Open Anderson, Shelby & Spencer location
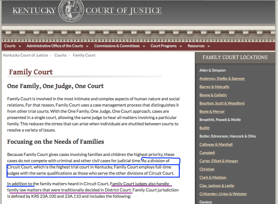This screenshot has height=204, width=278. [222, 79]
